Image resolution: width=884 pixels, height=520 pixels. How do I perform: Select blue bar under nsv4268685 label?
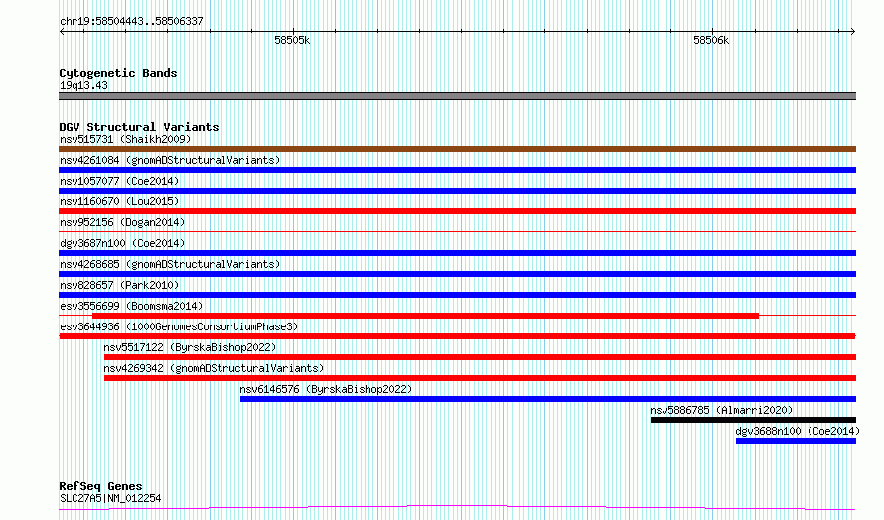tap(457, 274)
